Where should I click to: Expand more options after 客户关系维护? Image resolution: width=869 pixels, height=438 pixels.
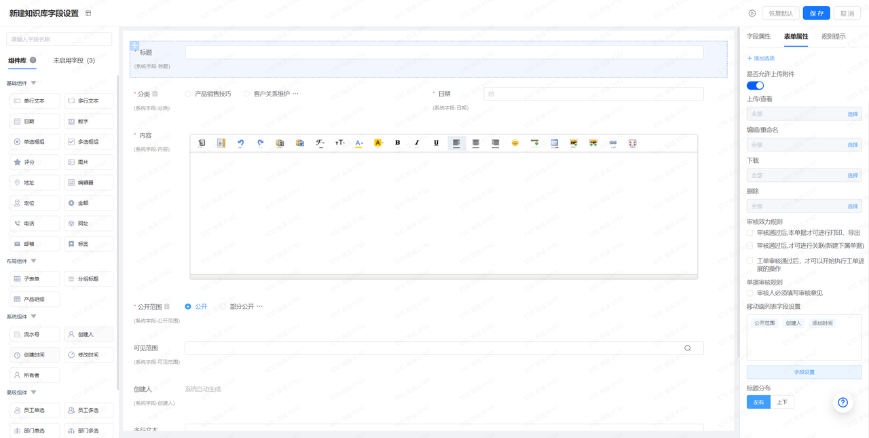(295, 94)
